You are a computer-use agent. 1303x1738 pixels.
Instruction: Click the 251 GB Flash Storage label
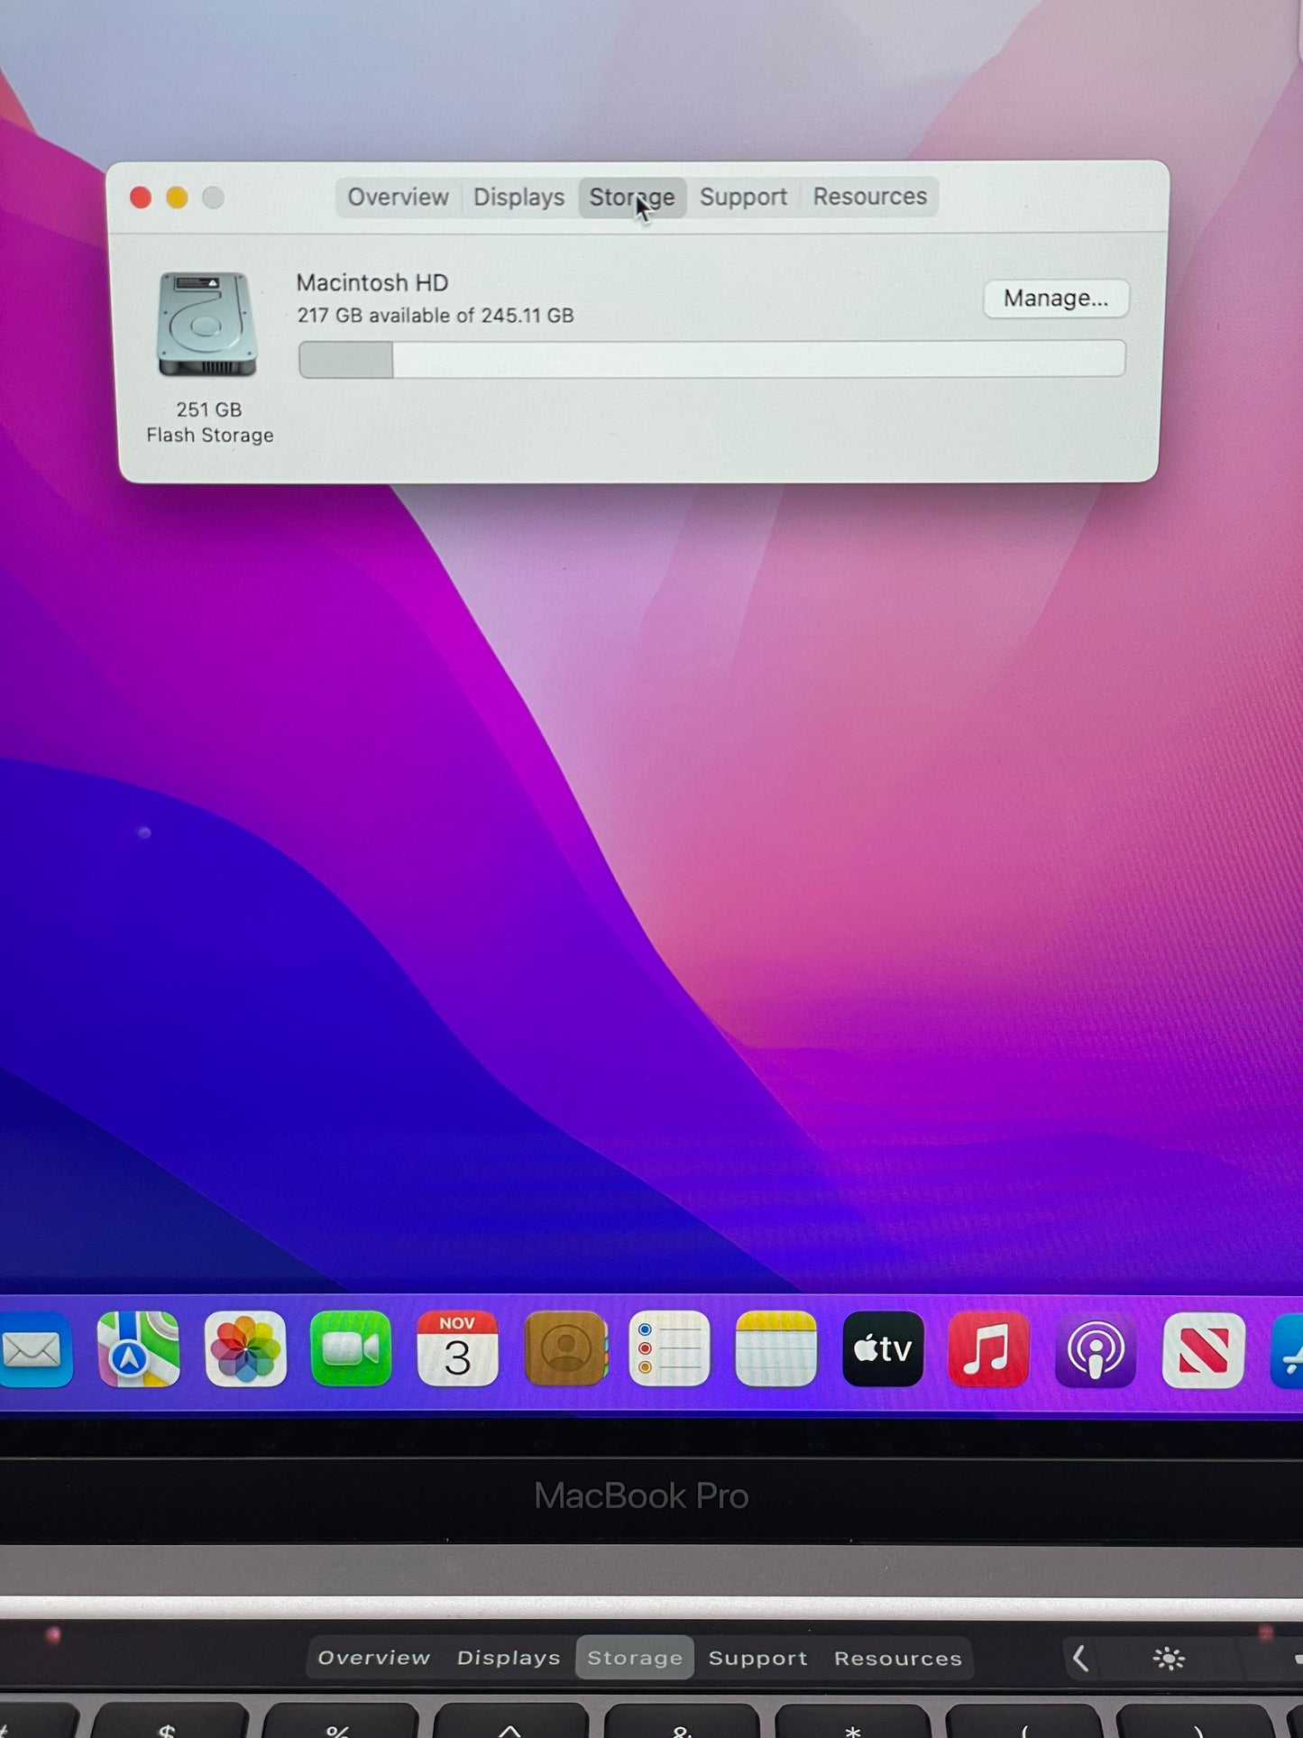click(x=209, y=422)
